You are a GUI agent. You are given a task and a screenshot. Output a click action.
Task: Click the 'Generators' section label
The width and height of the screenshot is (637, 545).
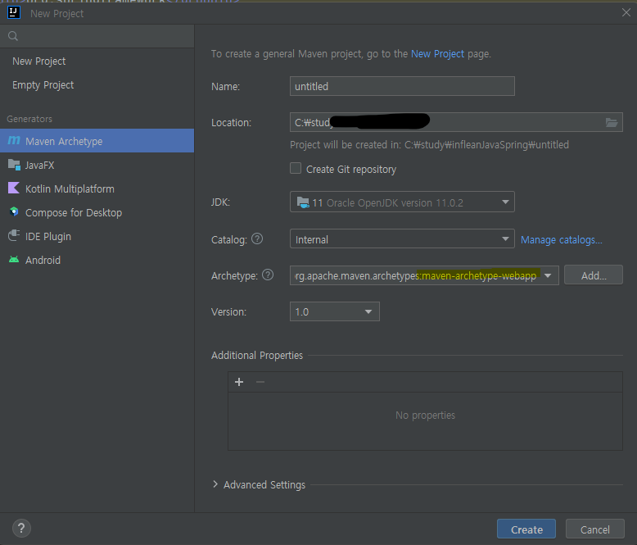[29, 119]
